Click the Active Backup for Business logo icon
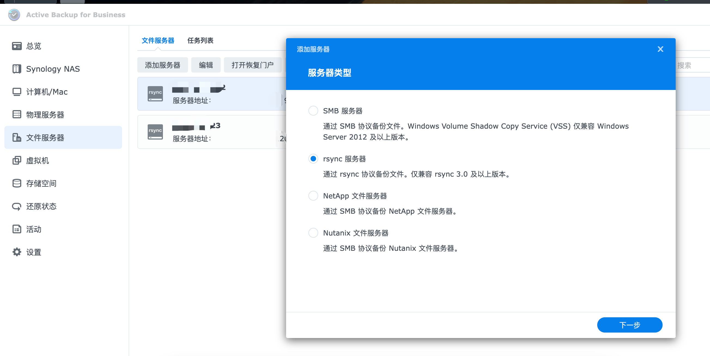 (x=14, y=15)
